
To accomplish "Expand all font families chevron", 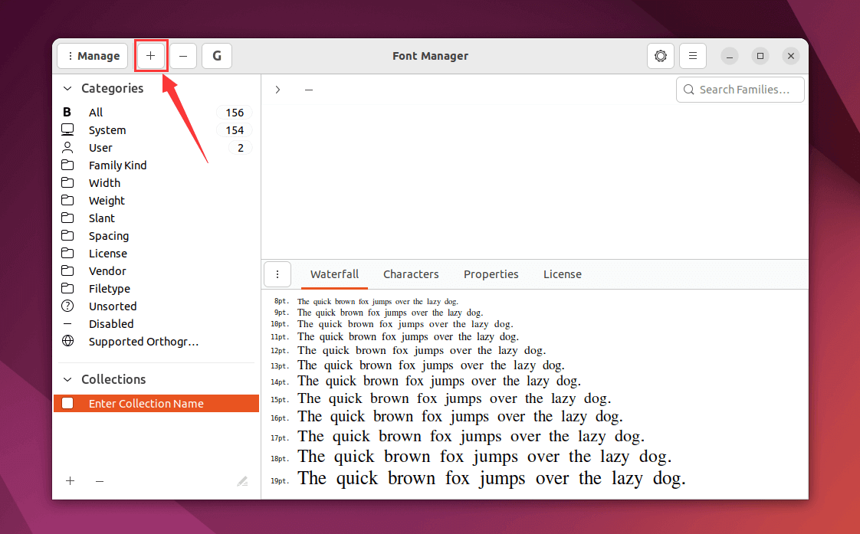I will (277, 90).
